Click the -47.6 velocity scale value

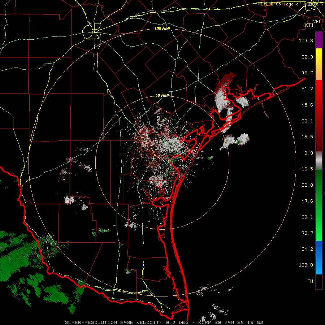tap(306, 201)
